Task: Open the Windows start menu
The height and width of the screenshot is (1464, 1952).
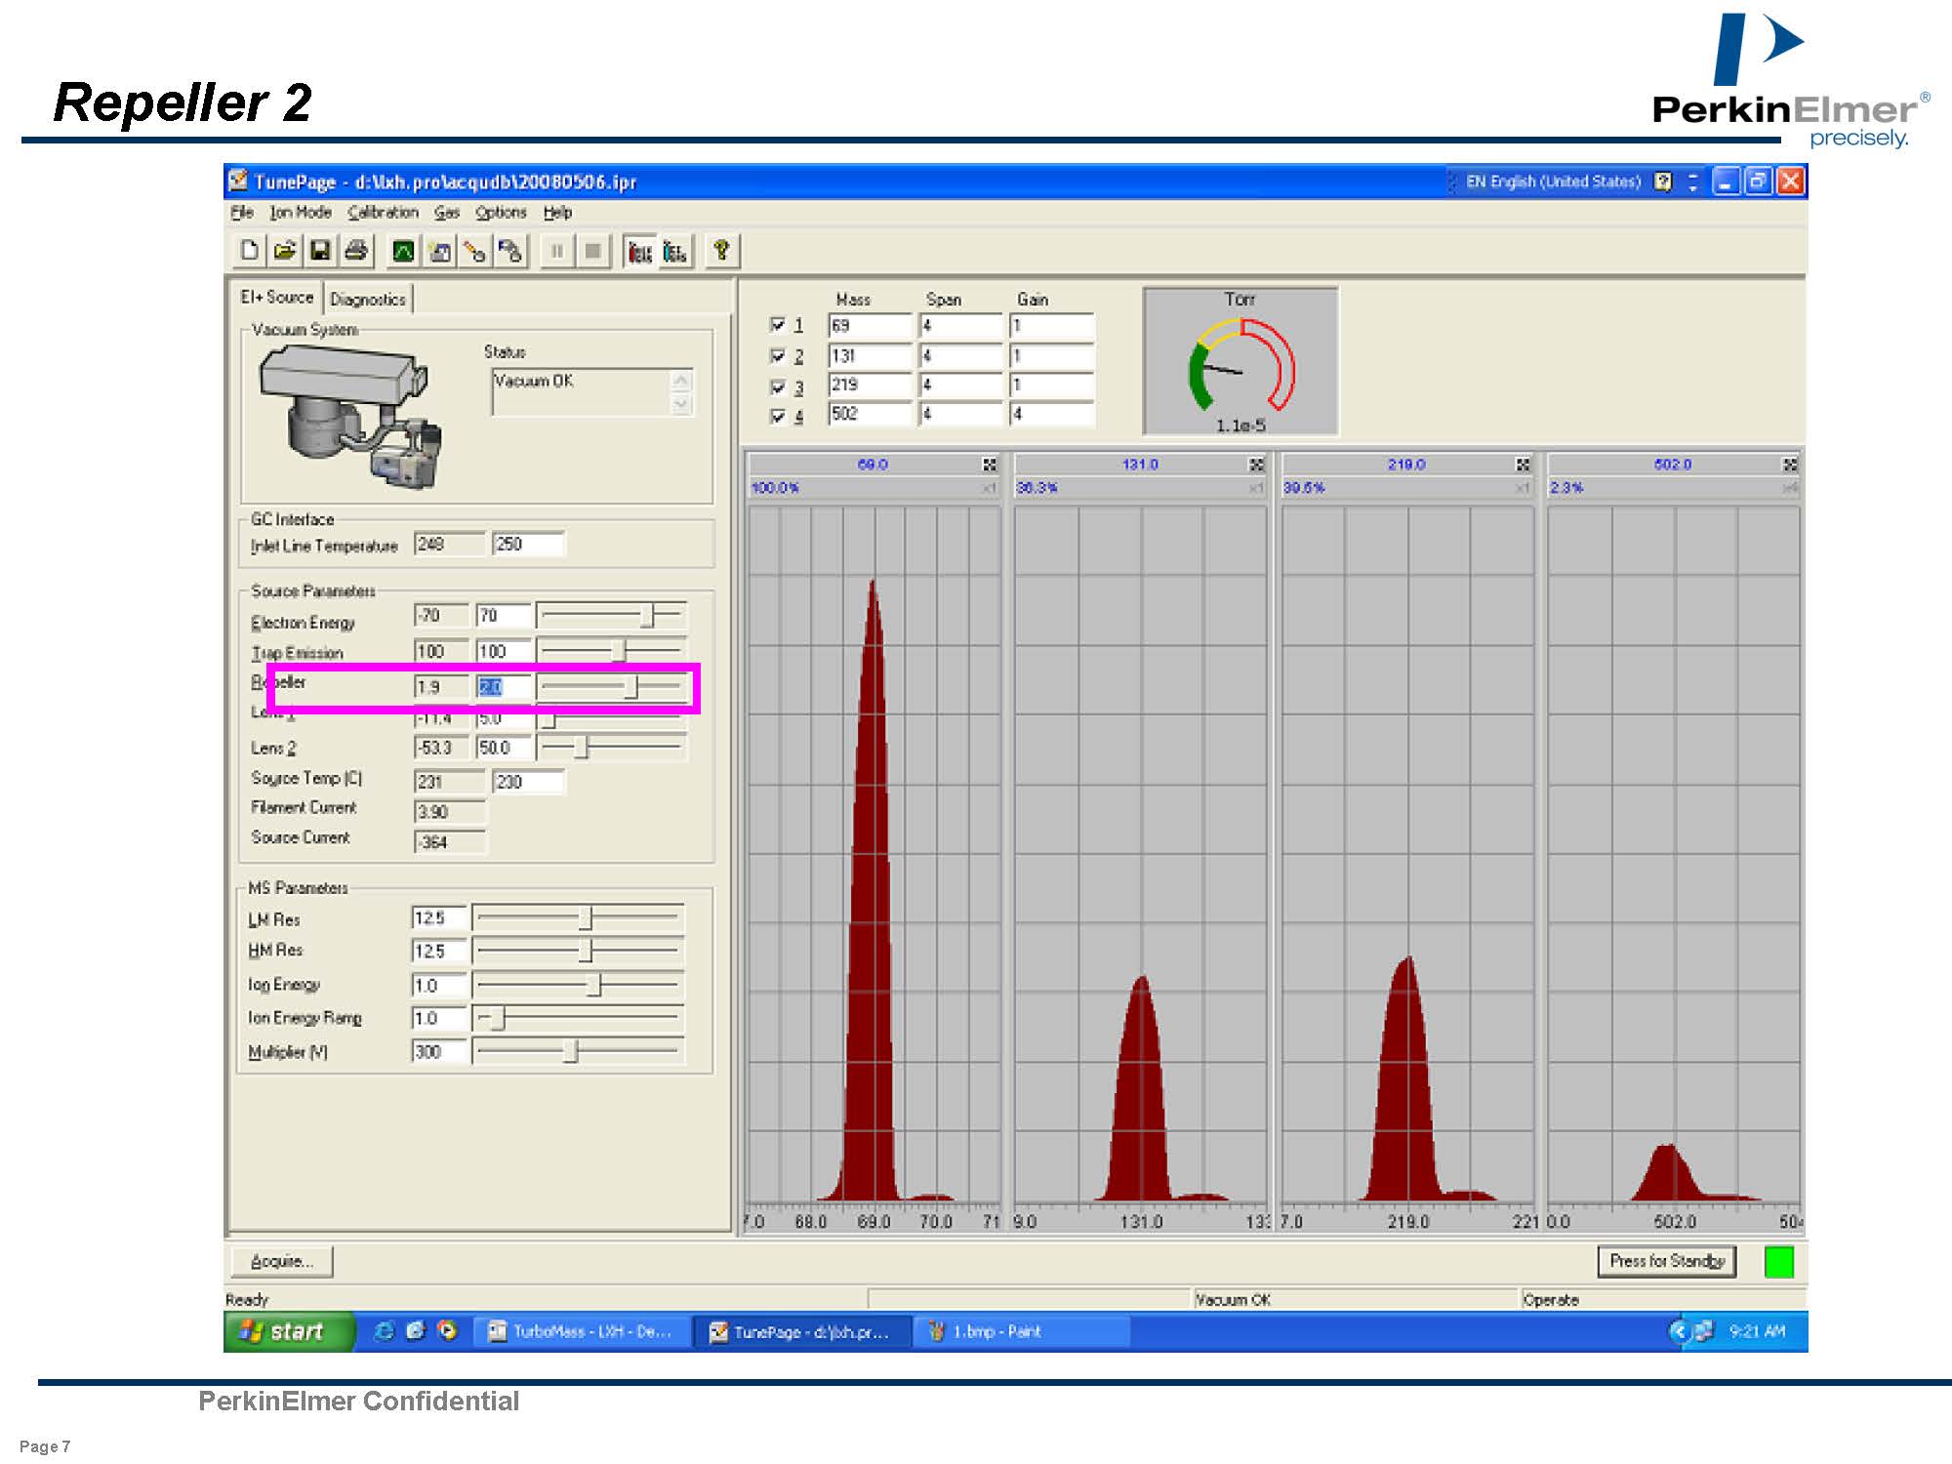Action: click(288, 1331)
